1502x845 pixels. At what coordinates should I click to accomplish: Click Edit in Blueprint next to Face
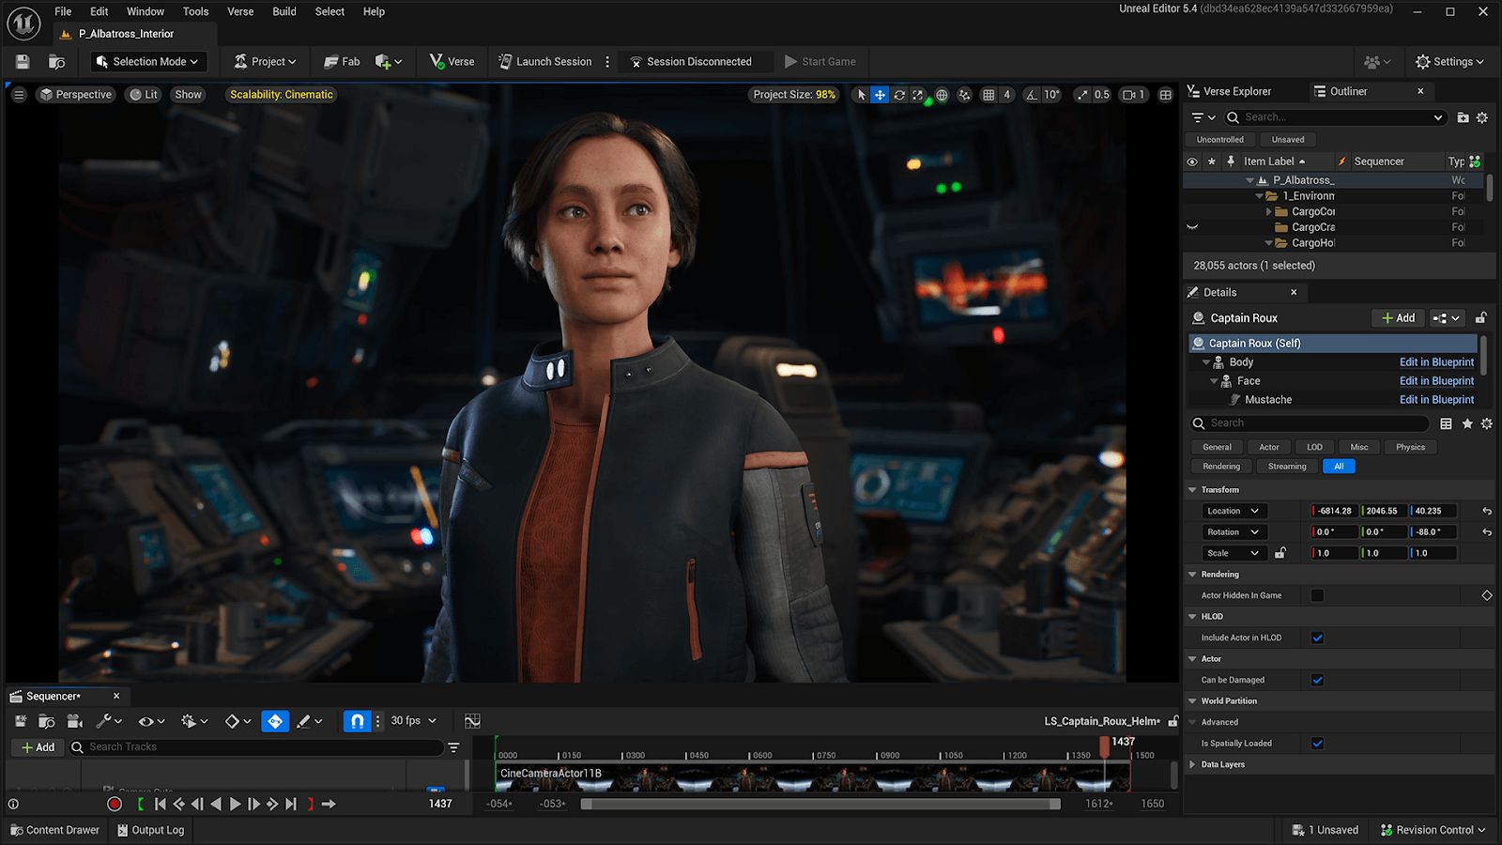[1436, 380]
